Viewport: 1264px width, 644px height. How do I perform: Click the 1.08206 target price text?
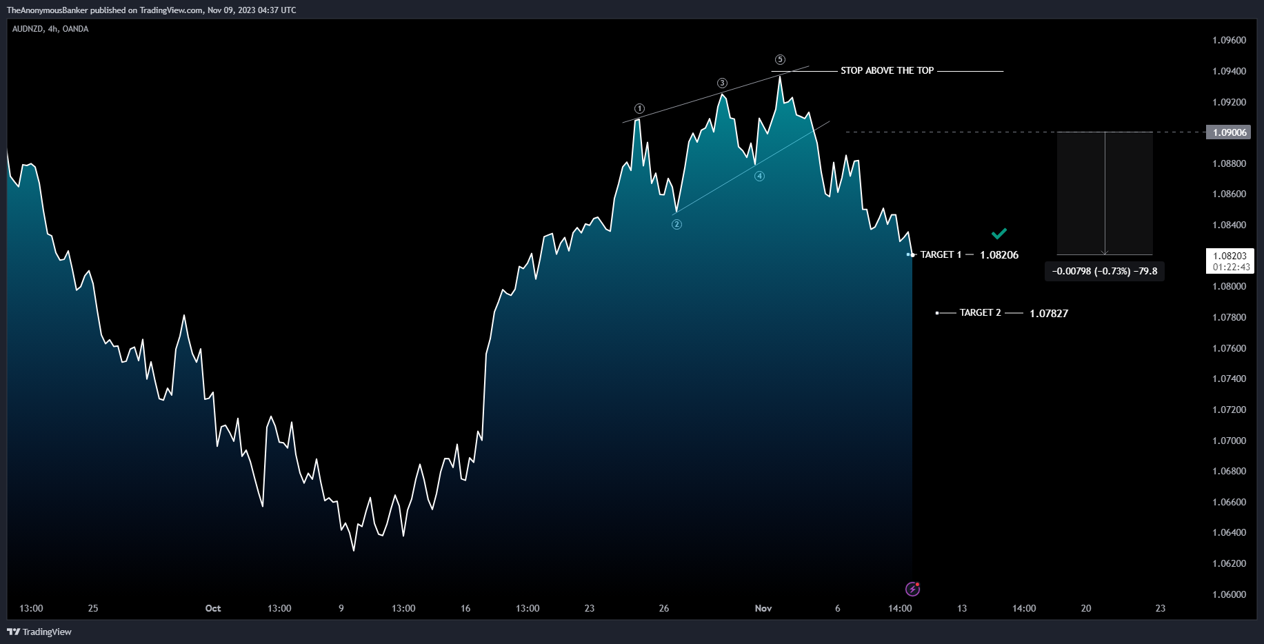(x=999, y=255)
